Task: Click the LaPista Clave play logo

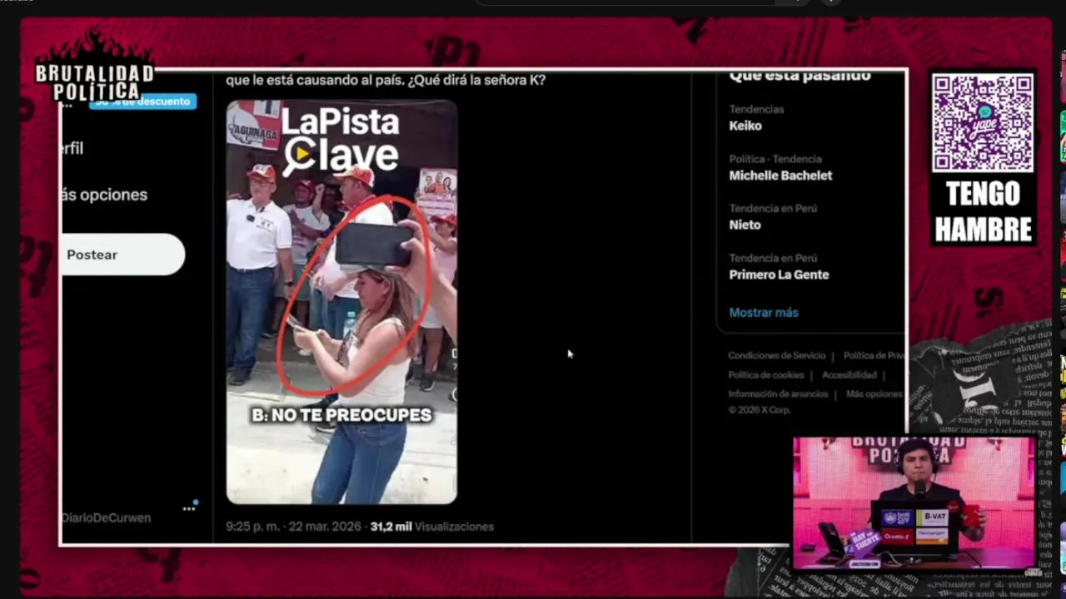Action: (x=301, y=155)
